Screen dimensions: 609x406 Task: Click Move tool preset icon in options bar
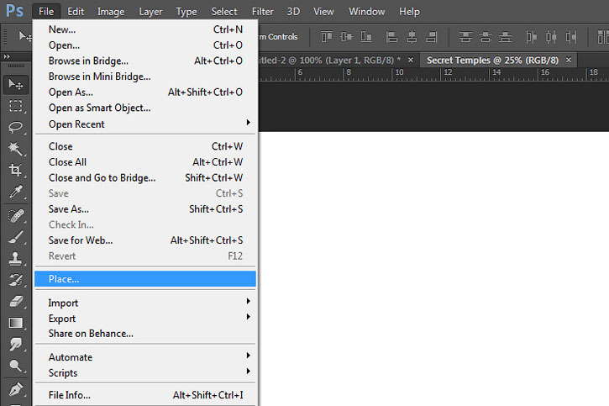25,37
